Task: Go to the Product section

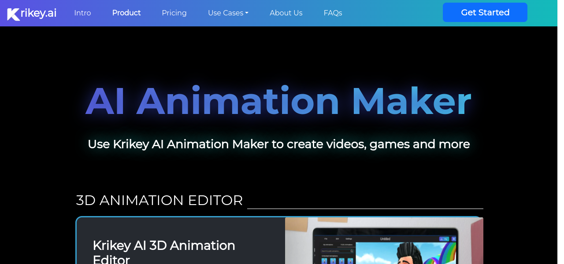Action: (x=126, y=13)
